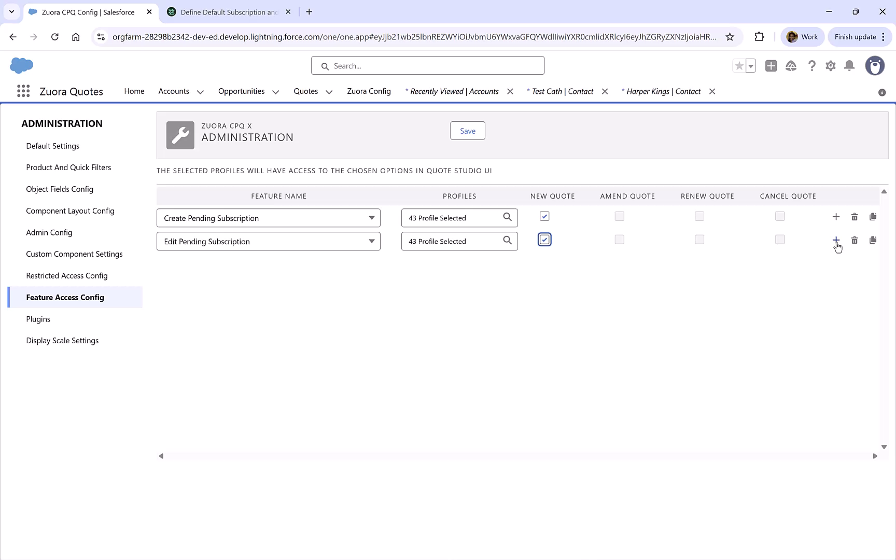Click the Trailhead learning icon
Viewport: 896px width, 560px height.
point(791,66)
